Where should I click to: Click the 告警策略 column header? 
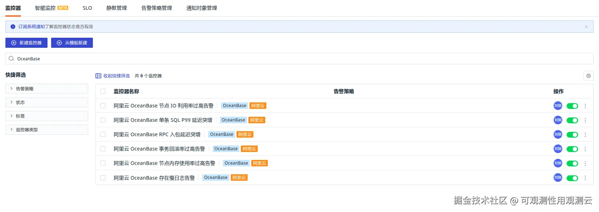tap(344, 91)
